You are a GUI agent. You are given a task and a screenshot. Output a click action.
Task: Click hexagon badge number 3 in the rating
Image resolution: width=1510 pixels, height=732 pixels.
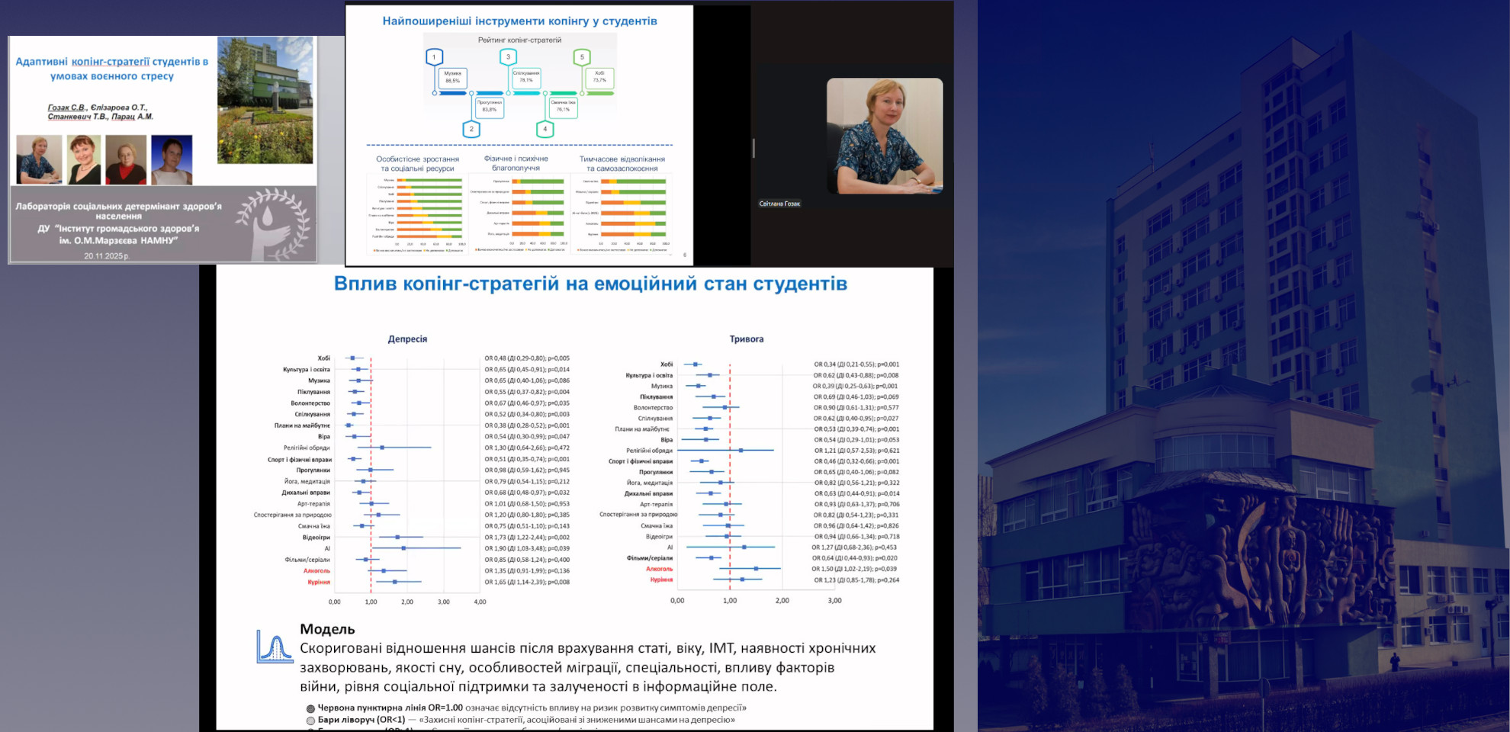508,57
